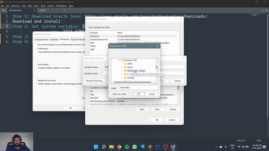Open Hardware tab in System Properties

[x=54, y=39]
